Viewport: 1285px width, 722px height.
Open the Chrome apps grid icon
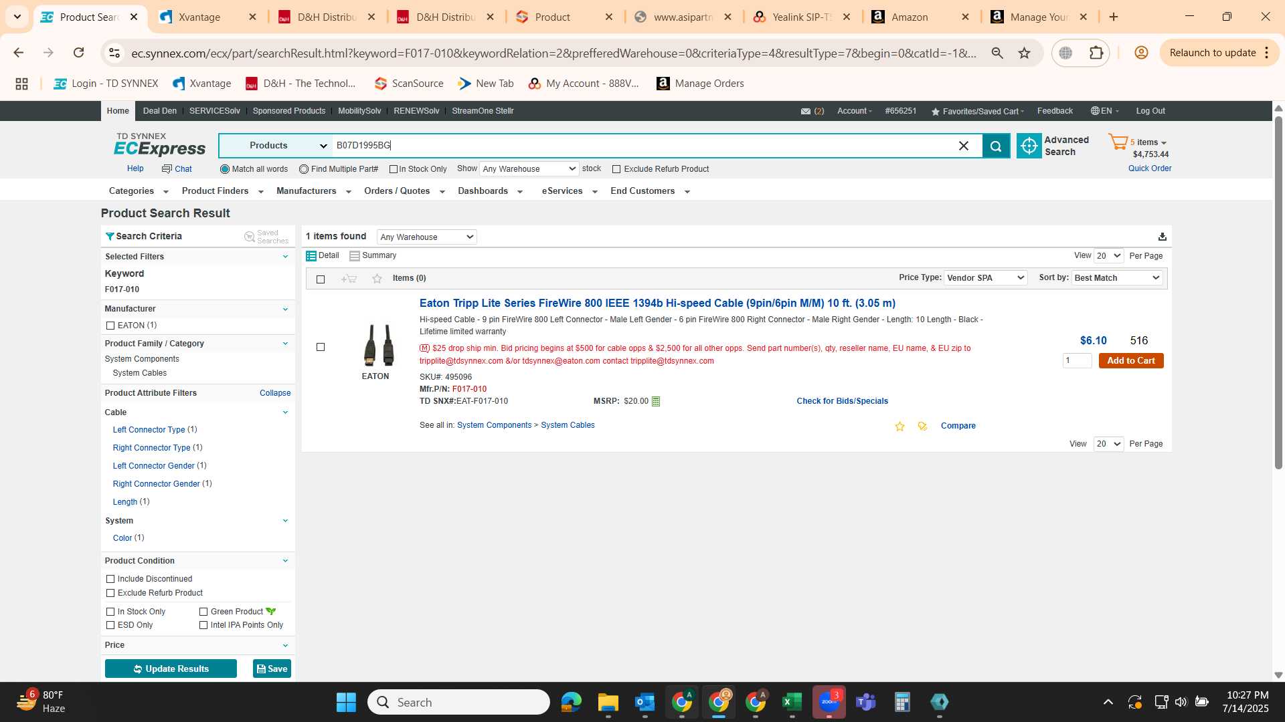[x=21, y=84]
